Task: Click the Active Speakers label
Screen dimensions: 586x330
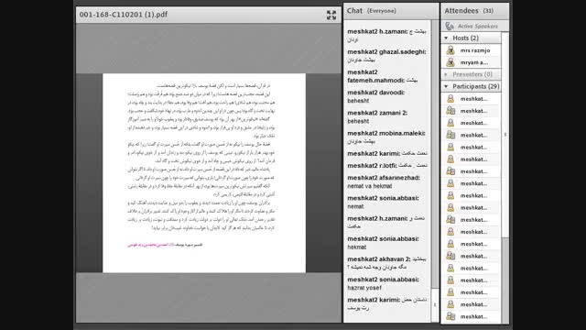Action: pos(478,27)
